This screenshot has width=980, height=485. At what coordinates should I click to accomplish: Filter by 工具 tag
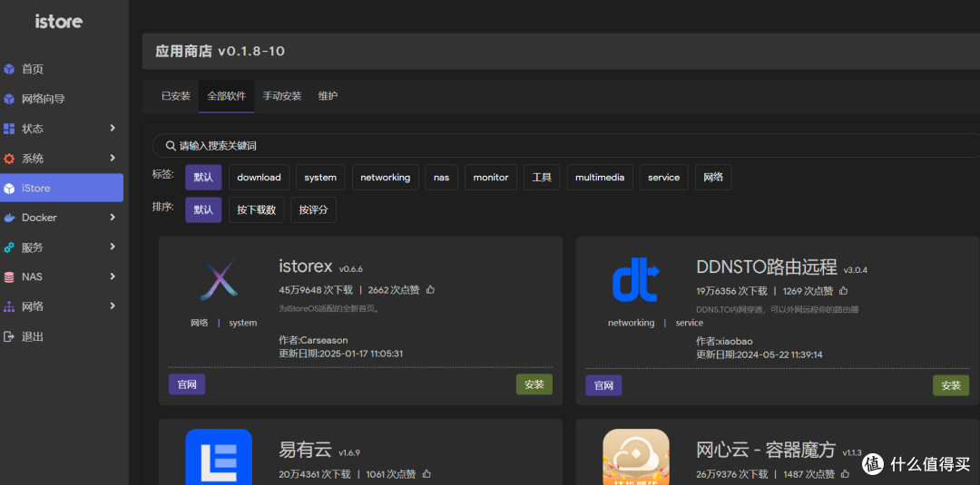(x=542, y=178)
